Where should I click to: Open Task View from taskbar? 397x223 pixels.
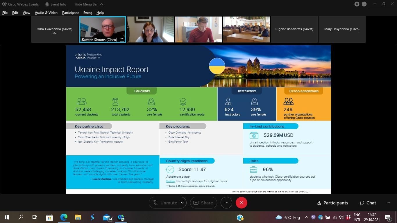(35, 217)
